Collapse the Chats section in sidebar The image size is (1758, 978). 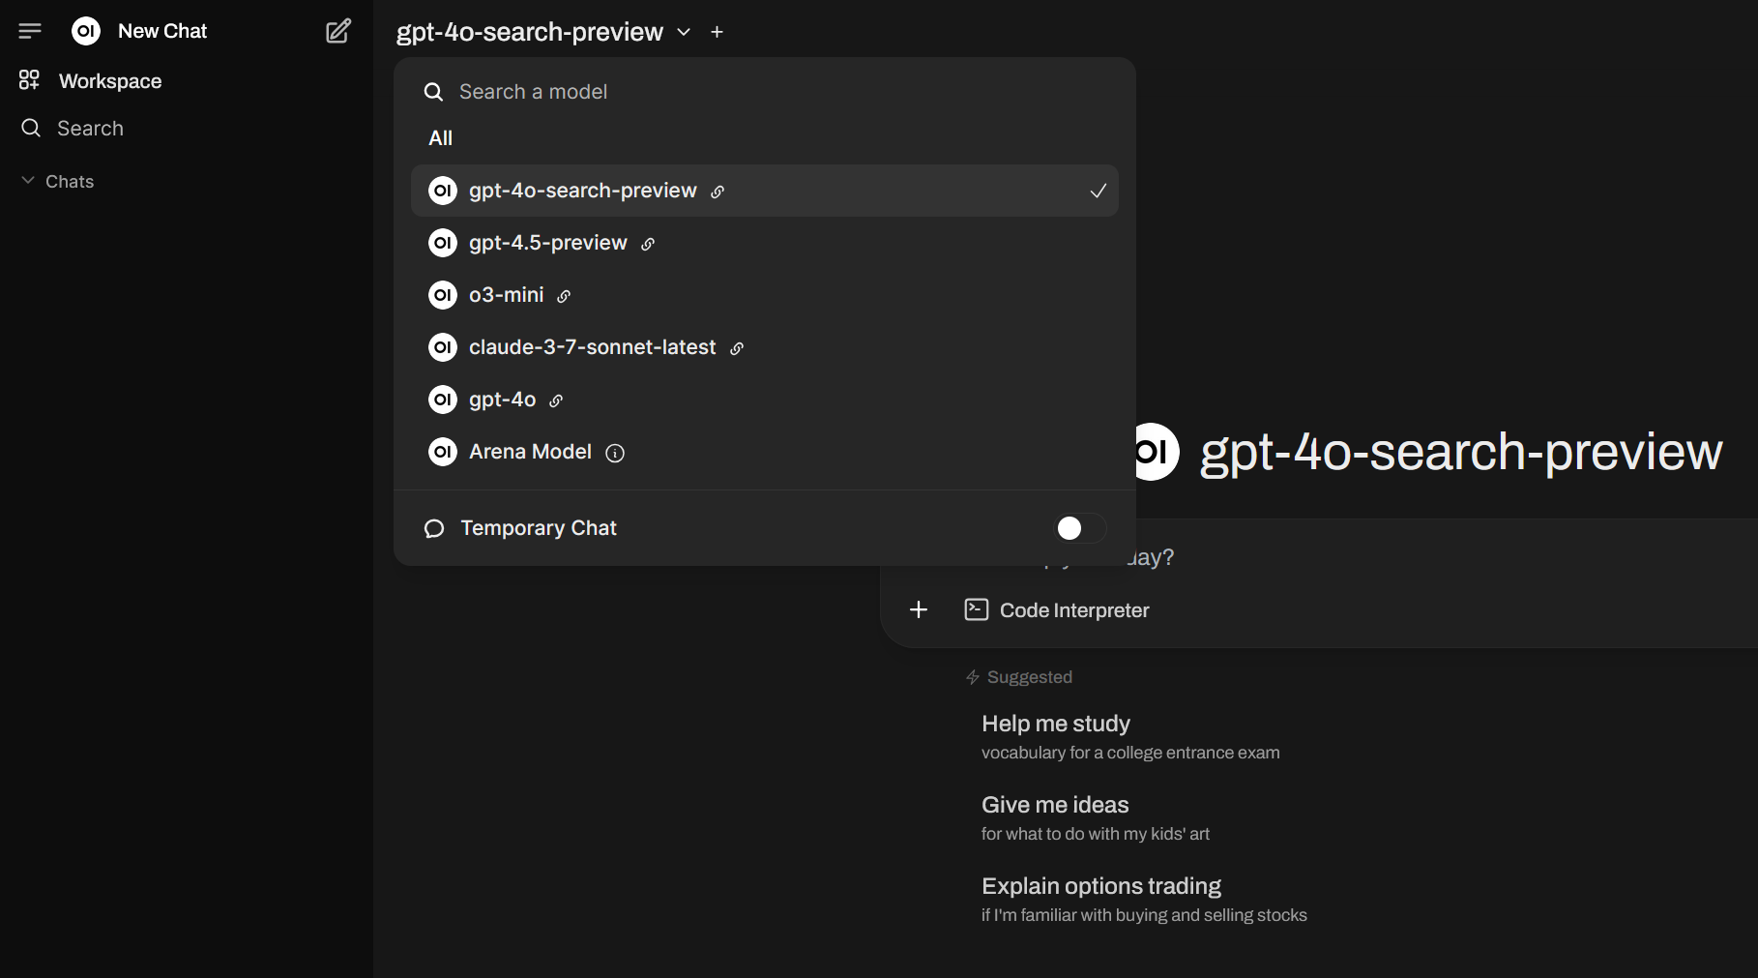click(26, 180)
